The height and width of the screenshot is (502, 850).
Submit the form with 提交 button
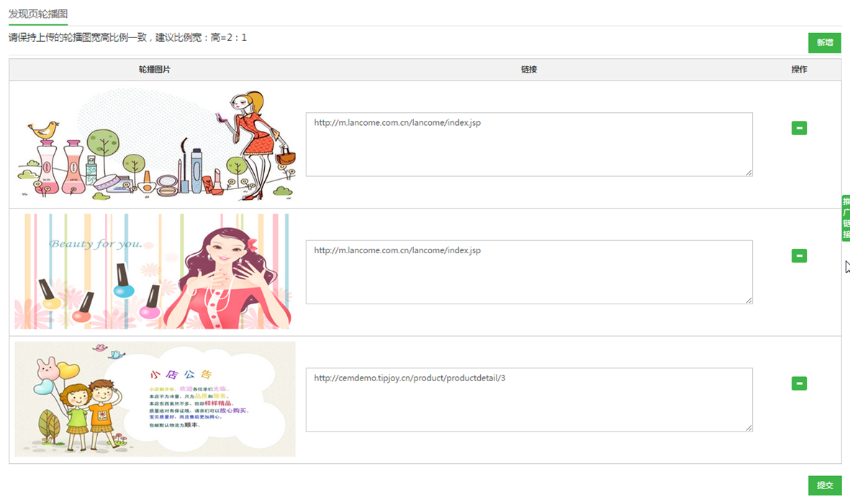[x=824, y=485]
